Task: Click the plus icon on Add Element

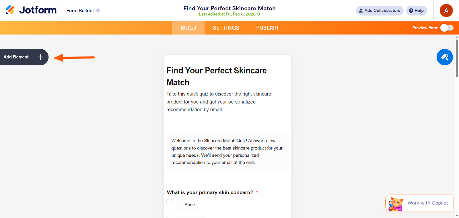Action: click(x=40, y=57)
